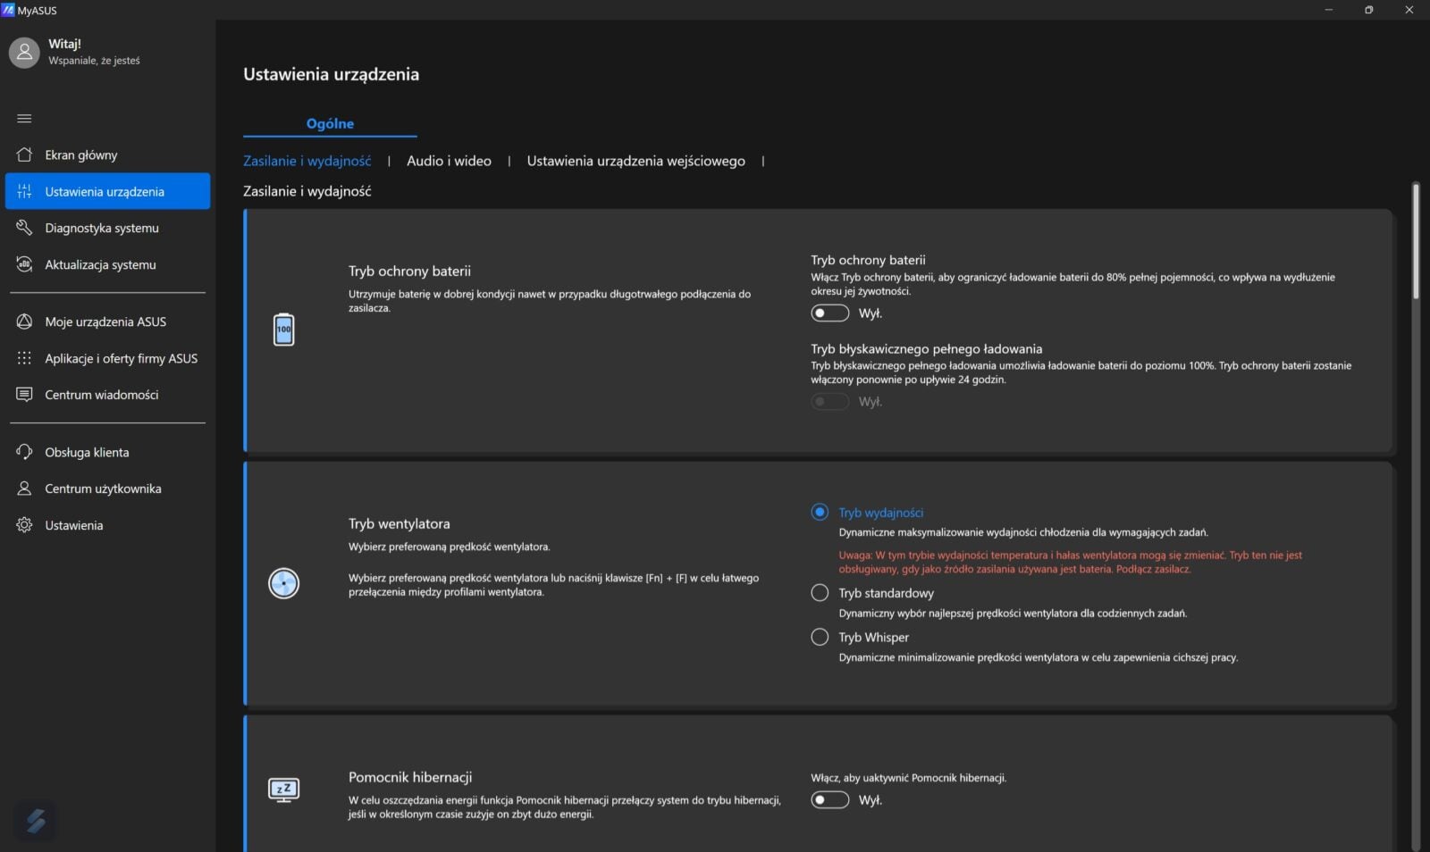The image size is (1430, 852).
Task: Click Pomocnik hibernacji card title
Action: pos(410,777)
